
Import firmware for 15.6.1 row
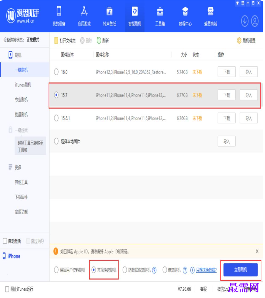[x=248, y=118]
